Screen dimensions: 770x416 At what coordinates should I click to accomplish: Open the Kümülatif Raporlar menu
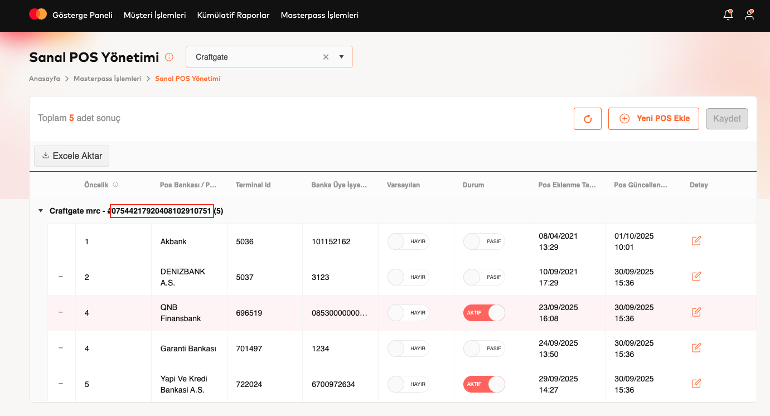click(x=233, y=15)
